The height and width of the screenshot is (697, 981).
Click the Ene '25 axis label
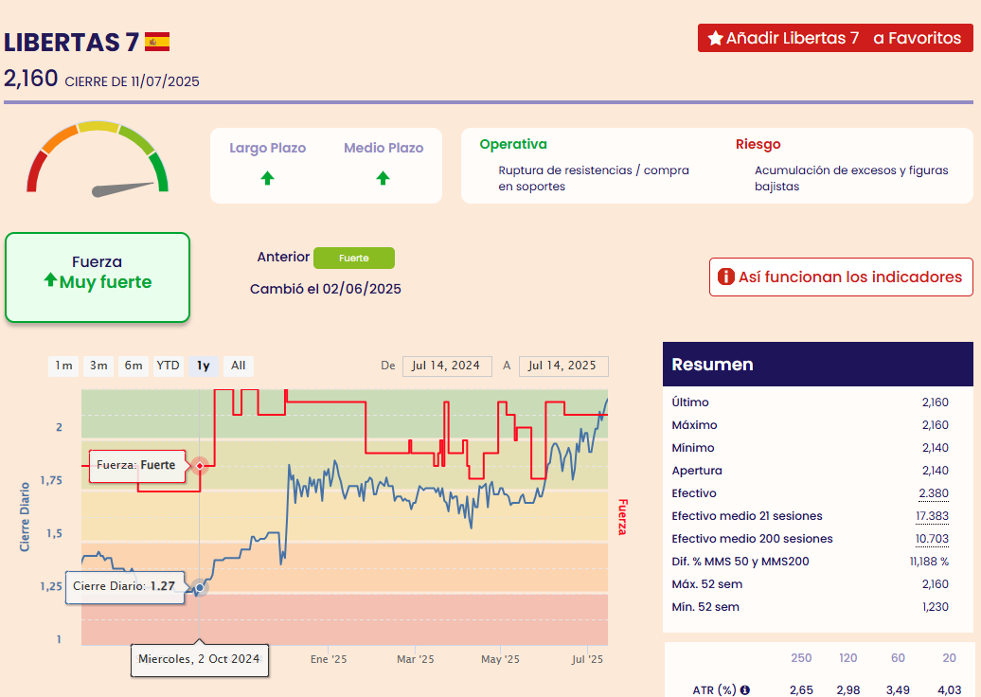pos(329,659)
